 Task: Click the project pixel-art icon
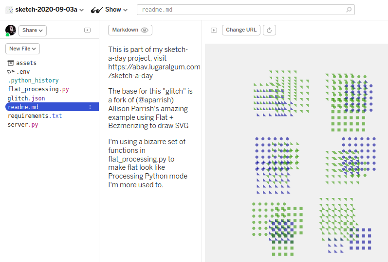(x=9, y=10)
